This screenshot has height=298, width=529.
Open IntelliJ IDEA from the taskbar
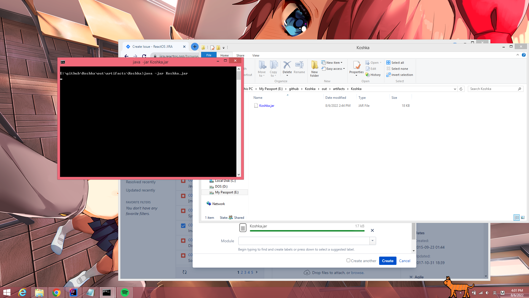pyautogui.click(x=73, y=292)
